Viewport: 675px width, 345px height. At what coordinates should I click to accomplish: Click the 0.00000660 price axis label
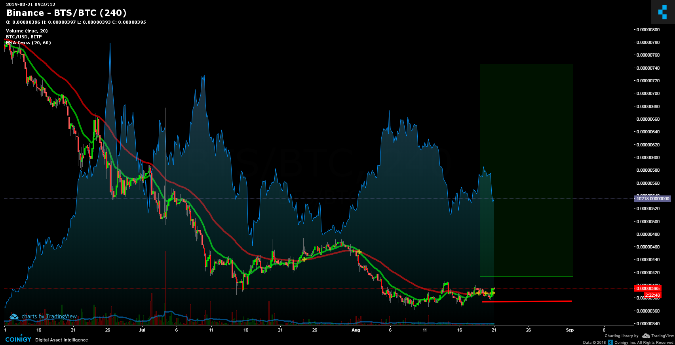648,119
